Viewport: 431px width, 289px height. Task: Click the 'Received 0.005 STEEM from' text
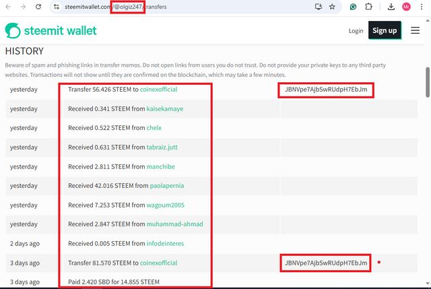pyautogui.click(x=106, y=243)
